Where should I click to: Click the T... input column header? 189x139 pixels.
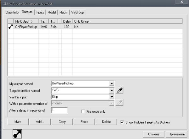pos(54,21)
